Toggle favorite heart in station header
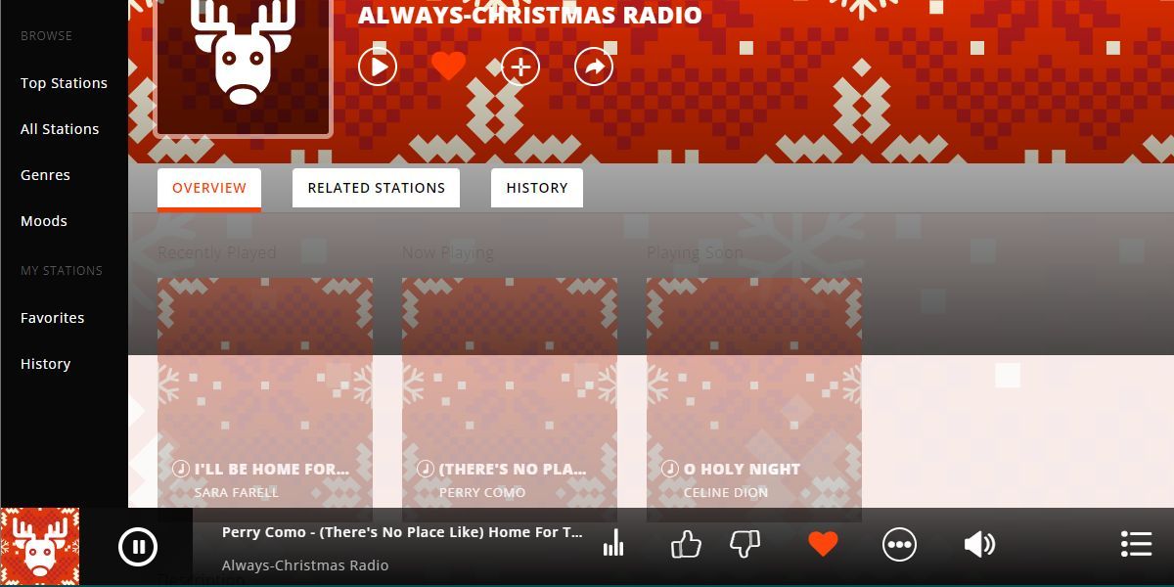 coord(449,67)
